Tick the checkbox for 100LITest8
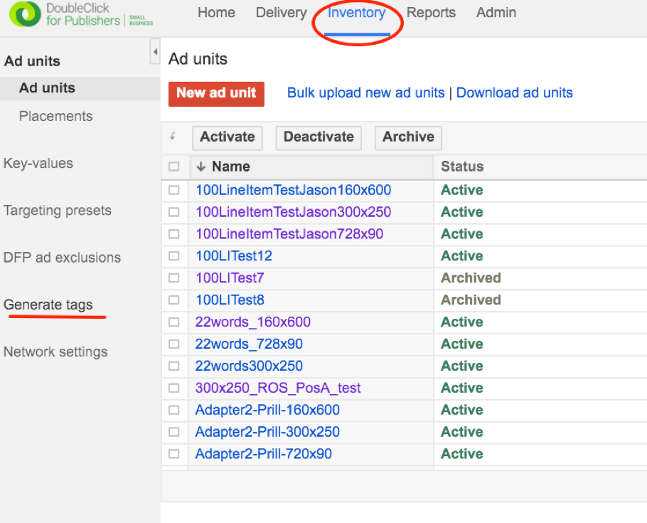Viewport: 647px width, 523px height. point(174,300)
